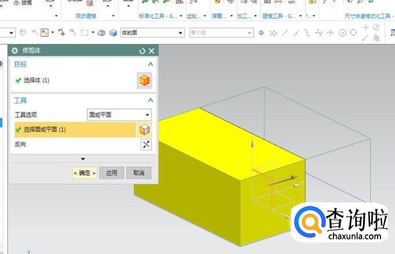The image size is (395, 254).
Task: Click the reset dialog icon in title bar
Action: (x=142, y=52)
